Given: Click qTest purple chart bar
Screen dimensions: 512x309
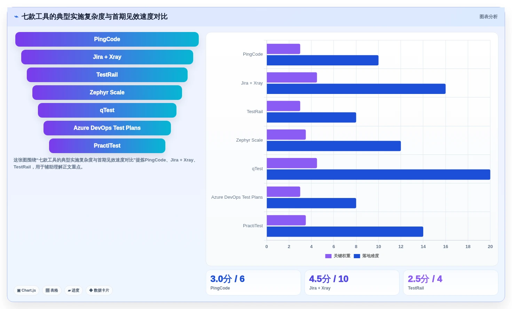Looking at the screenshot, I should (x=292, y=163).
